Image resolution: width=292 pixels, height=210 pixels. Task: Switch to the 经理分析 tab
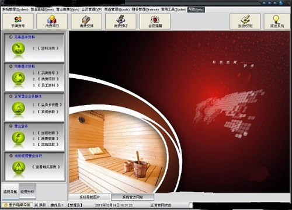pos(27,191)
